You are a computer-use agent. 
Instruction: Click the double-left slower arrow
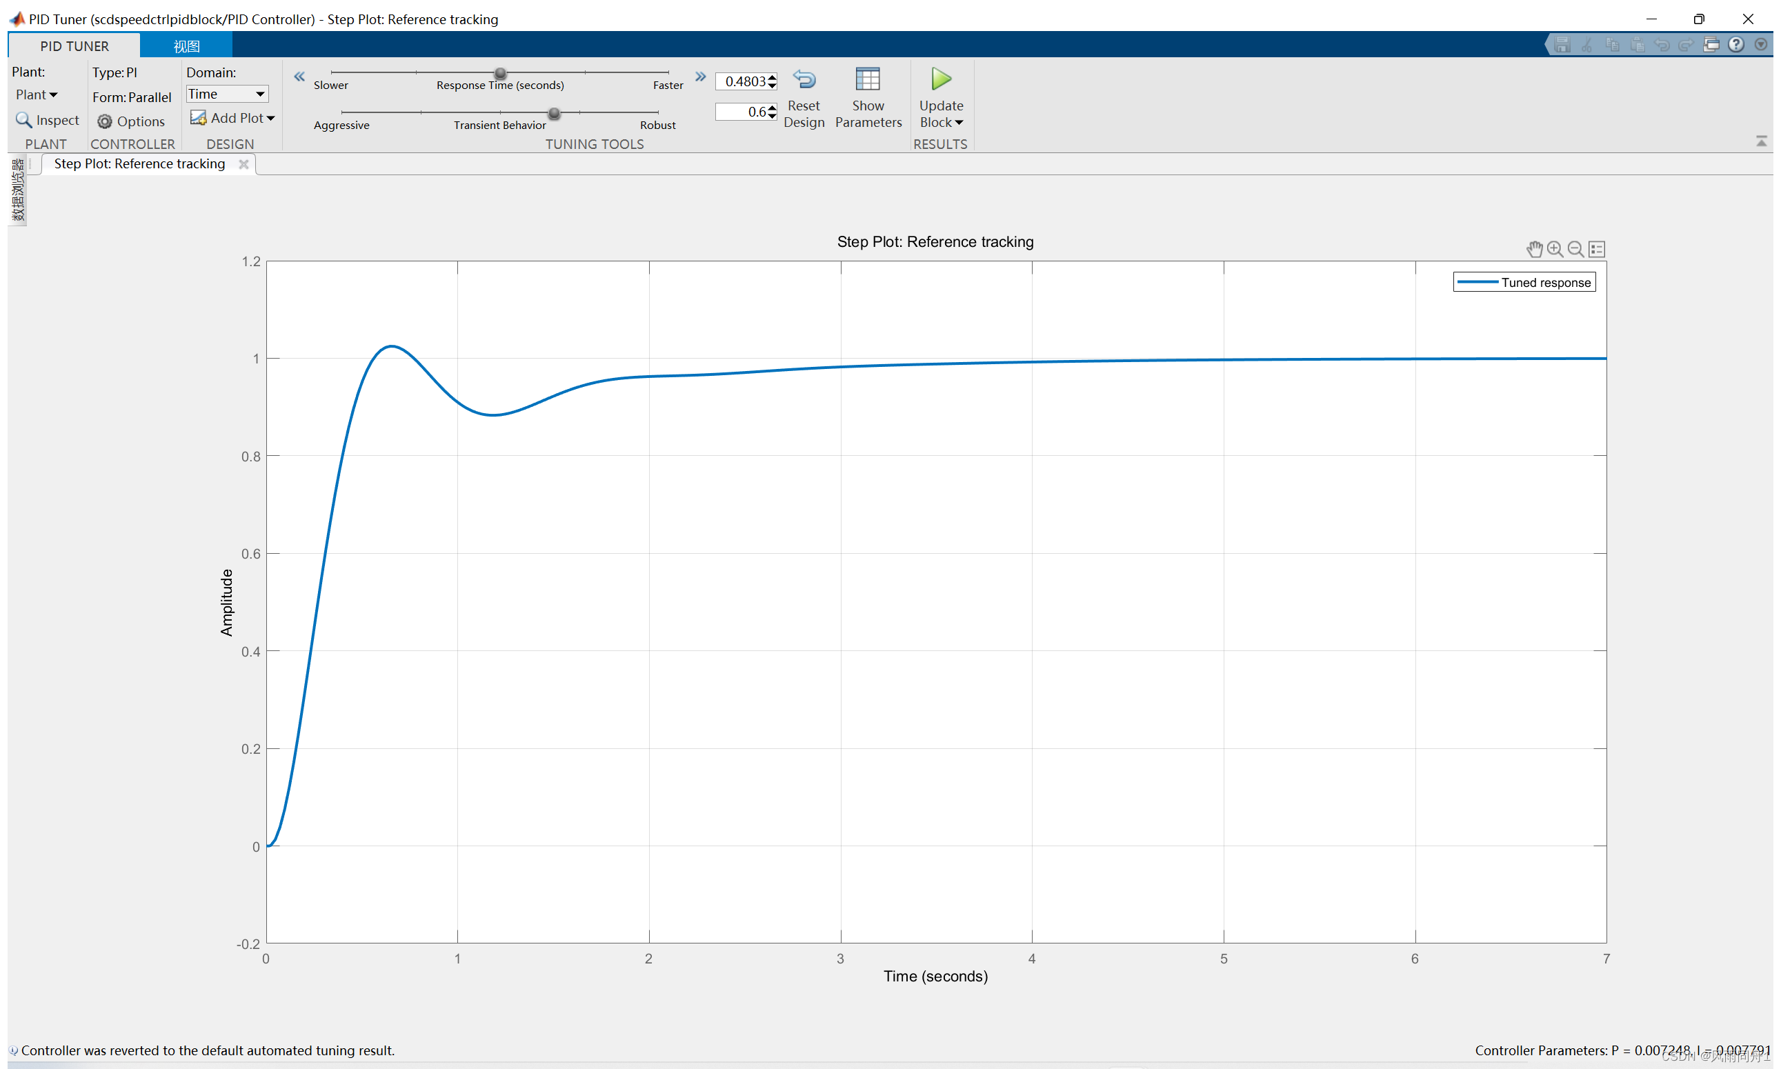tap(300, 77)
